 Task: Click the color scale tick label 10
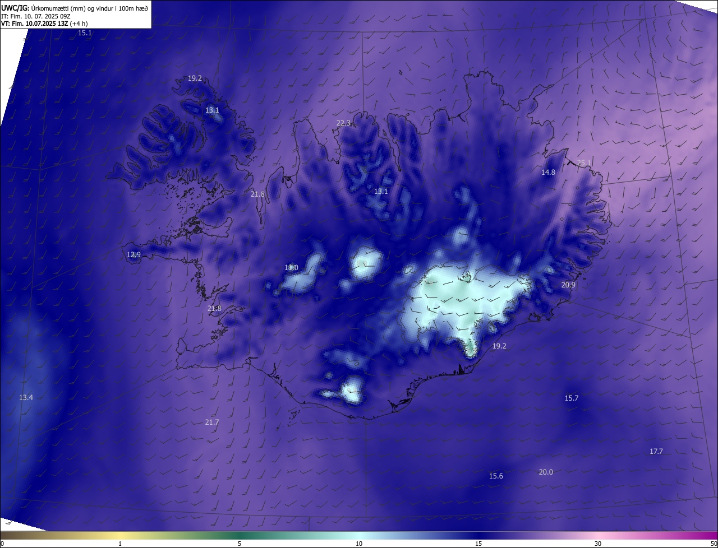359,544
